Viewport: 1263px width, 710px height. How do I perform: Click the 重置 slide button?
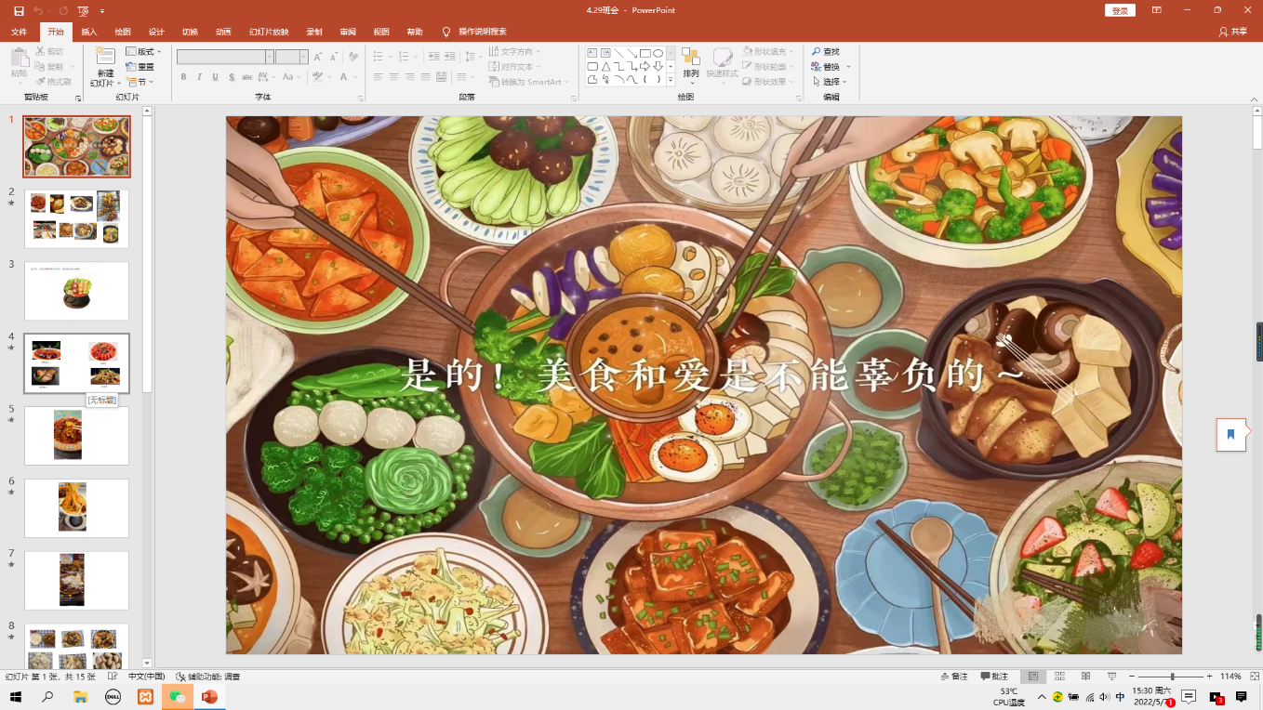point(140,67)
